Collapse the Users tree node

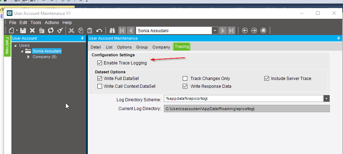tap(15, 46)
